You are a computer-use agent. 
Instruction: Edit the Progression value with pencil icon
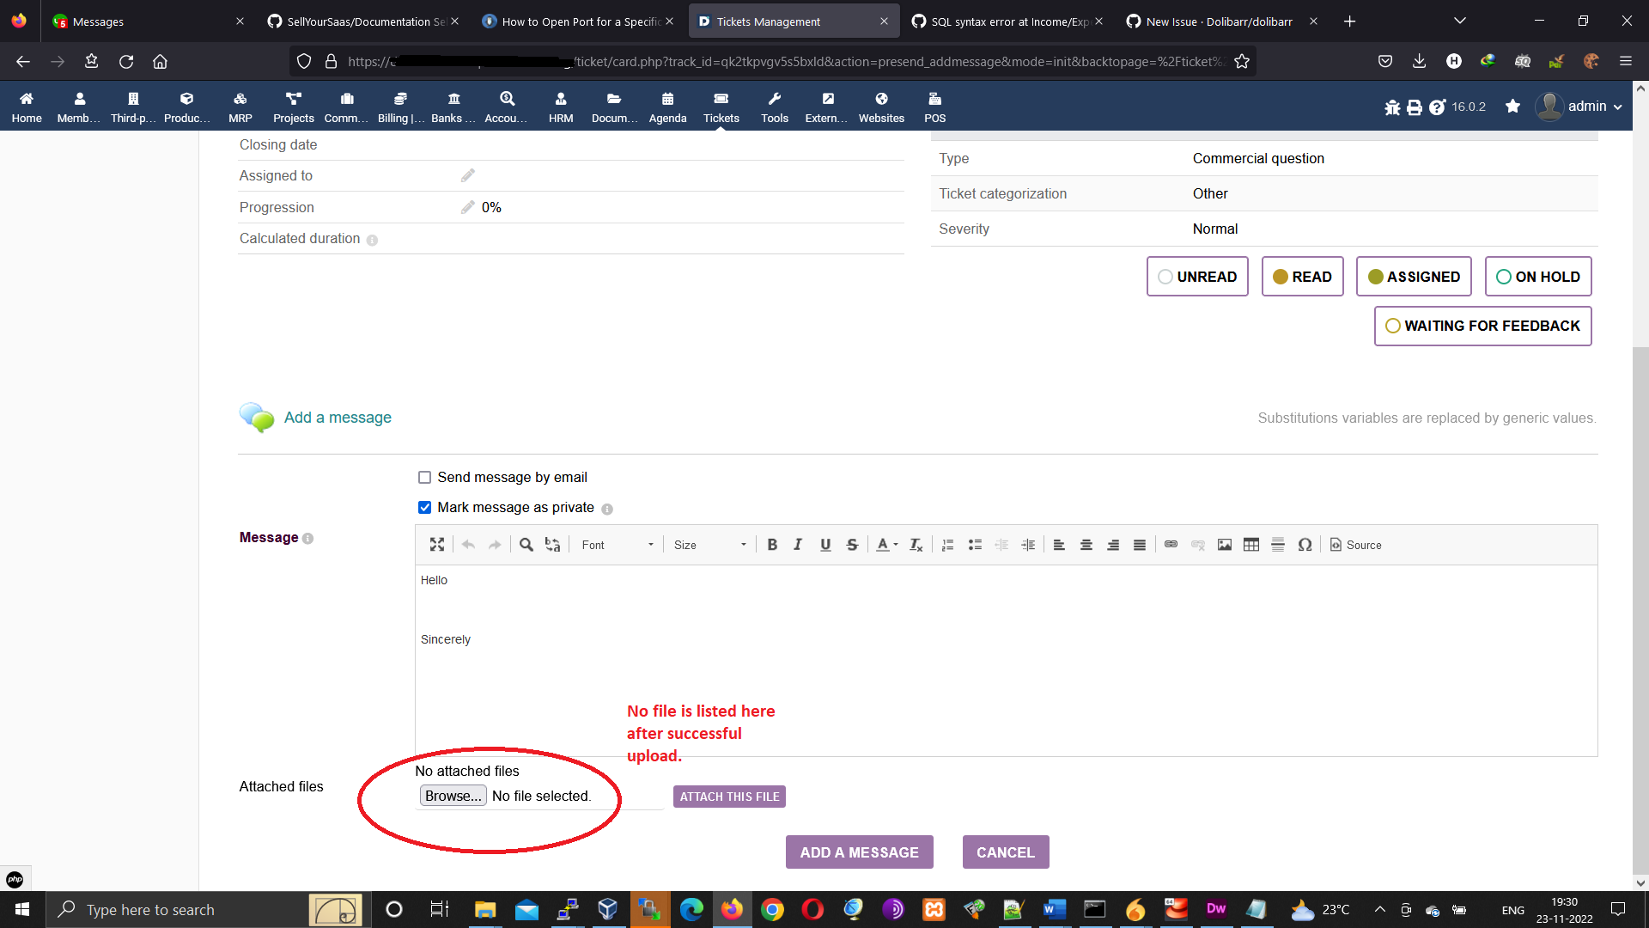[467, 207]
